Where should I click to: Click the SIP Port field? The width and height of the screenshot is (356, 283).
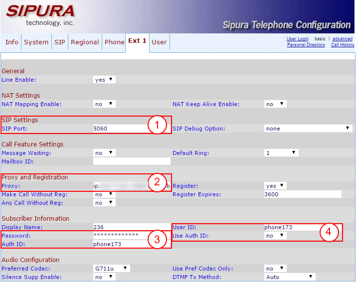point(132,129)
